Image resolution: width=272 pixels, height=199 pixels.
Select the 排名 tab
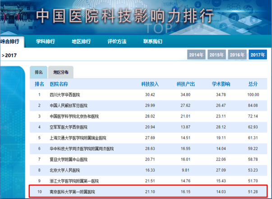tap(38, 72)
